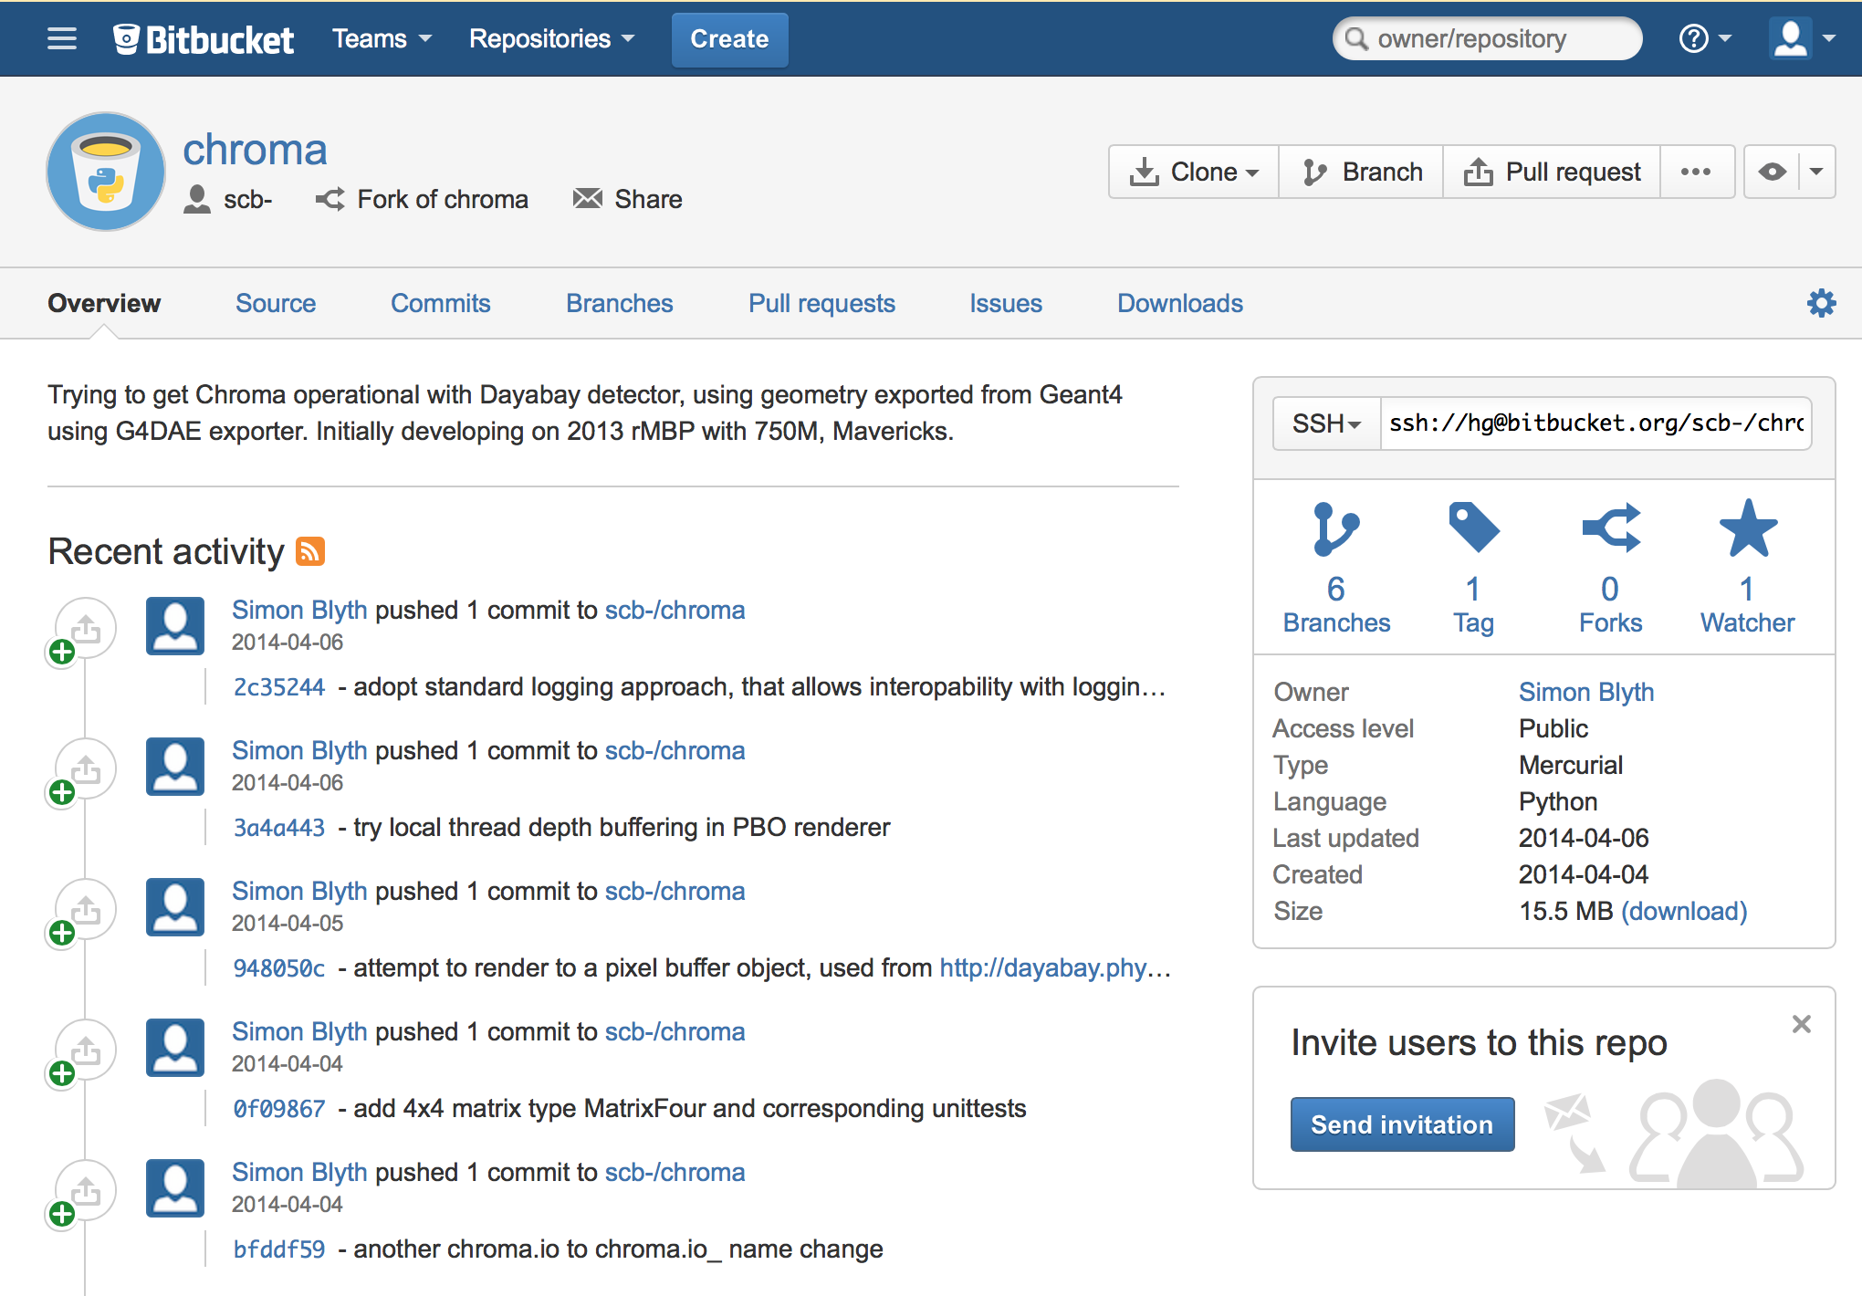Switch to the Source tab
Image resolution: width=1862 pixels, height=1296 pixels.
point(276,303)
